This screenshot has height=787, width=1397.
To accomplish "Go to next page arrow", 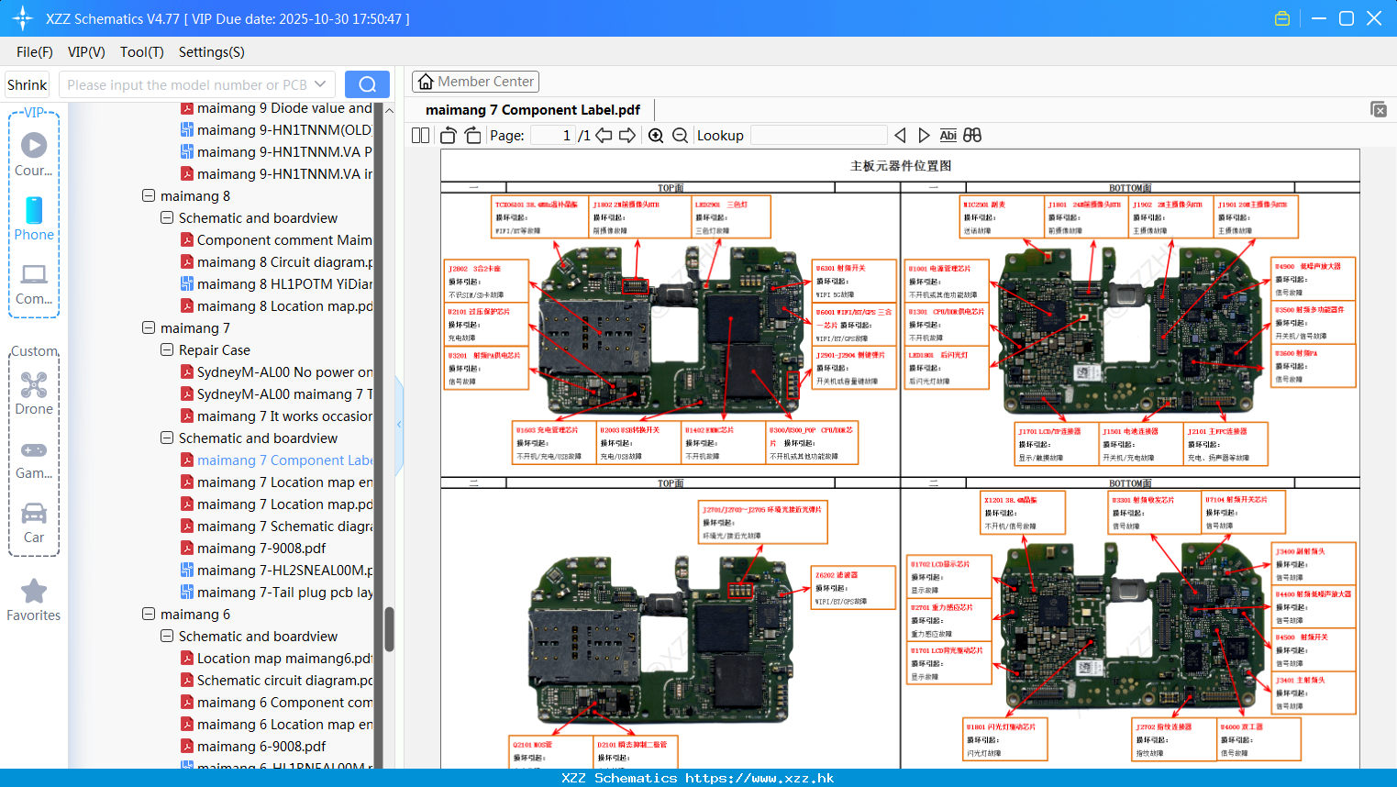I will click(627, 136).
